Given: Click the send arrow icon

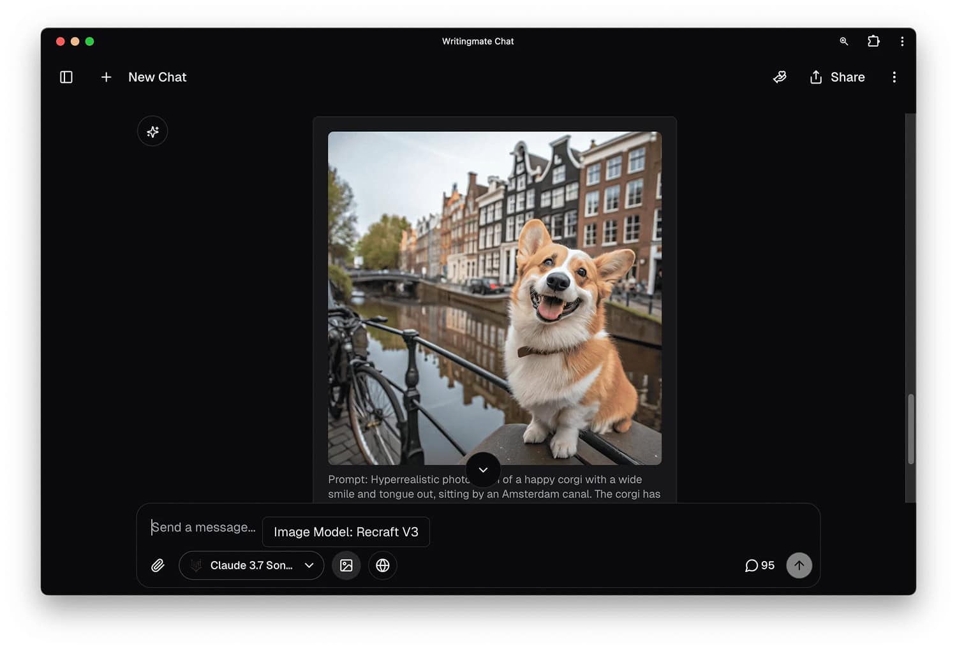Looking at the screenshot, I should click(x=799, y=565).
